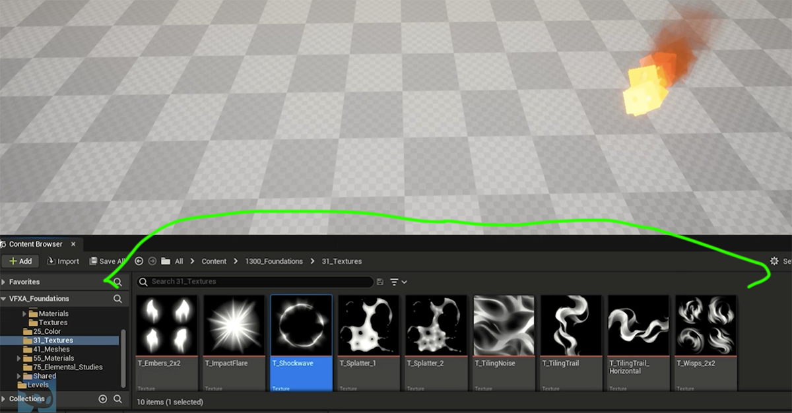
Task: Click the Import button
Action: click(63, 261)
